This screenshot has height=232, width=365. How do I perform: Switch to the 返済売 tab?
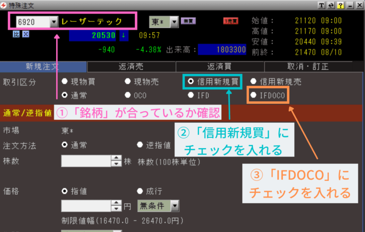pos(132,67)
